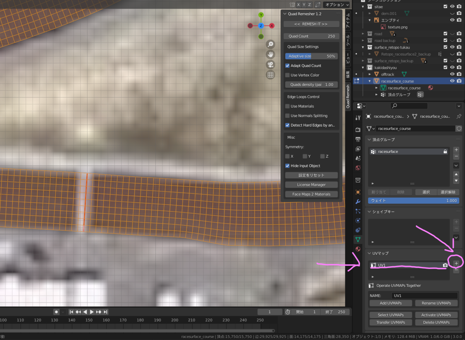This screenshot has width=465, height=340.
Task: Open the オプション dropdown
Action: (x=337, y=5)
